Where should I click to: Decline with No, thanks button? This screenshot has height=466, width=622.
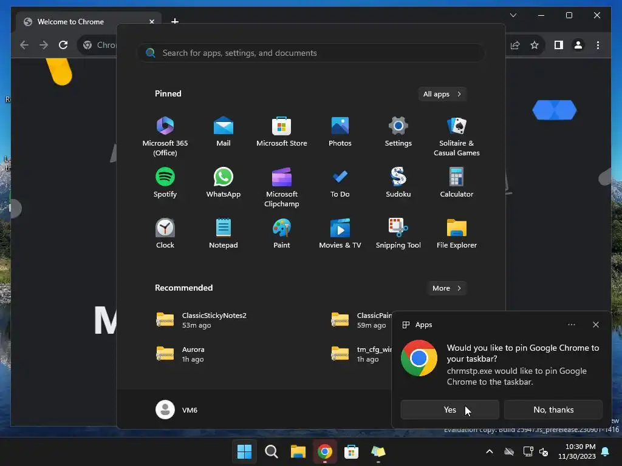click(x=553, y=410)
